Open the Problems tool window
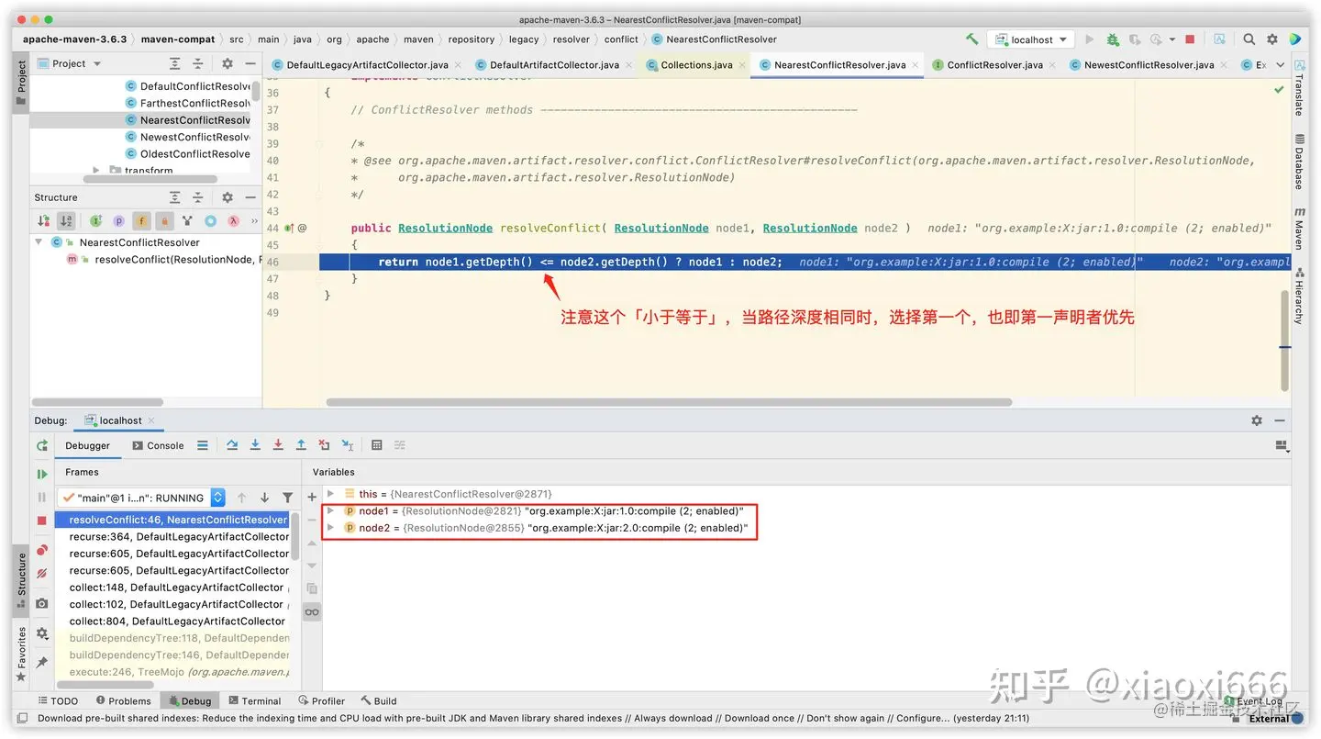1321x739 pixels. 123,700
